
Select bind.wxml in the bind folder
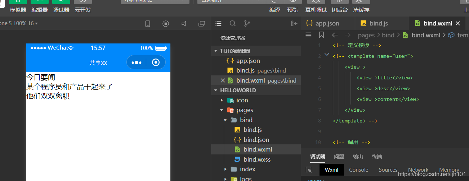pos(256,149)
